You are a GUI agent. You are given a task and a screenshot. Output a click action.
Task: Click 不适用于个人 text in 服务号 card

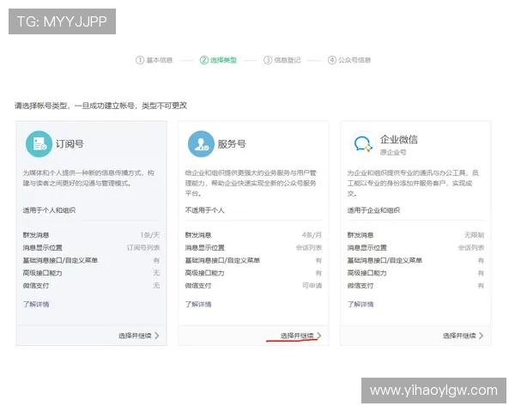(x=204, y=210)
